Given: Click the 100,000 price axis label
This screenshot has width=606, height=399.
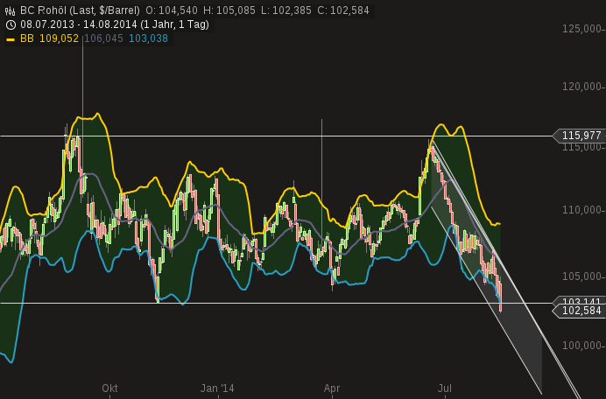Looking at the screenshot, I should 581,346.
